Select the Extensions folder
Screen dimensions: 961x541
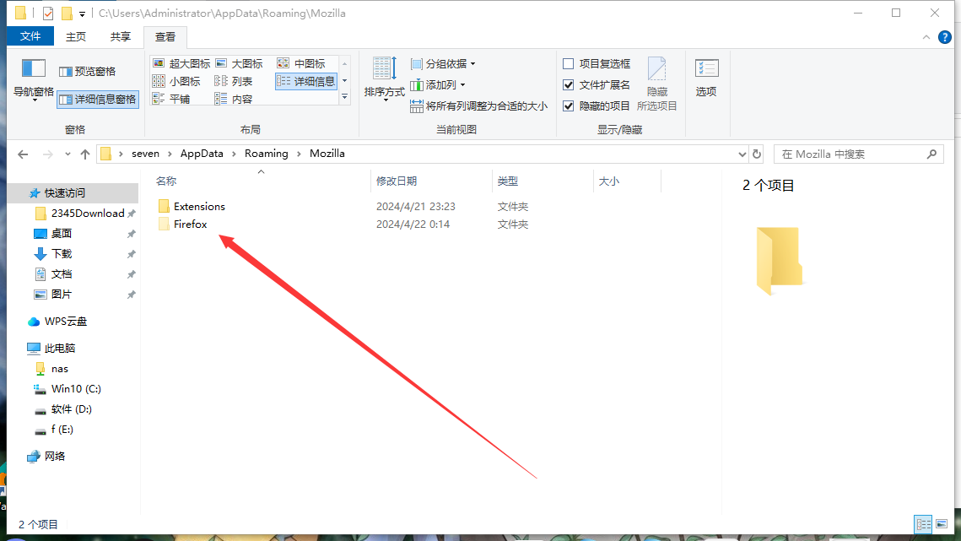(199, 207)
